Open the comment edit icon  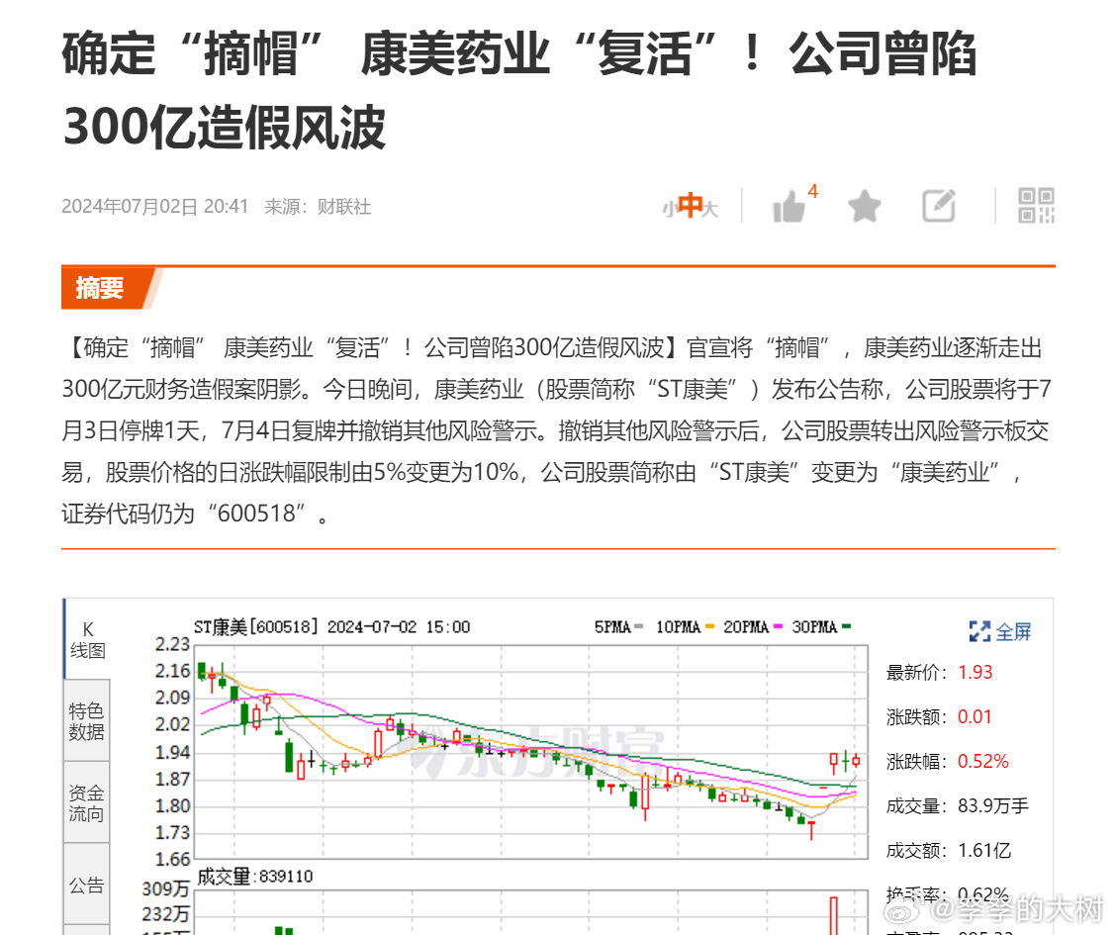939,206
